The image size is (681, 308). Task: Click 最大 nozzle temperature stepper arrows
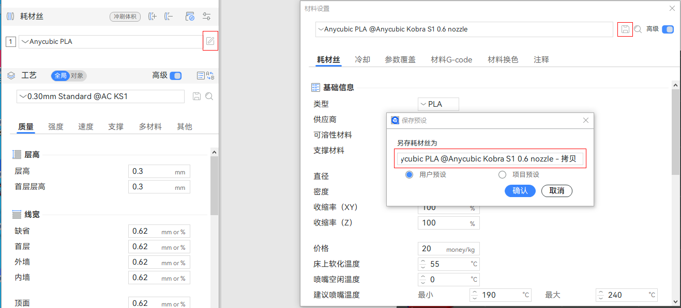601,295
